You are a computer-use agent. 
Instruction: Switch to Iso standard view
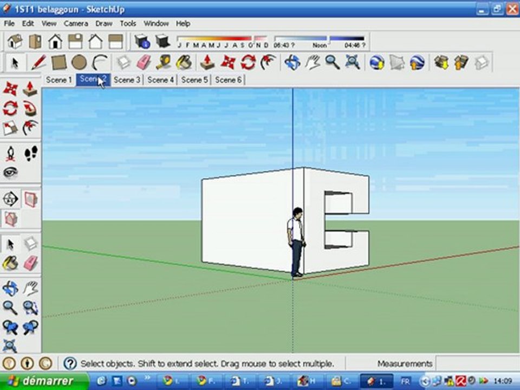(x=15, y=42)
